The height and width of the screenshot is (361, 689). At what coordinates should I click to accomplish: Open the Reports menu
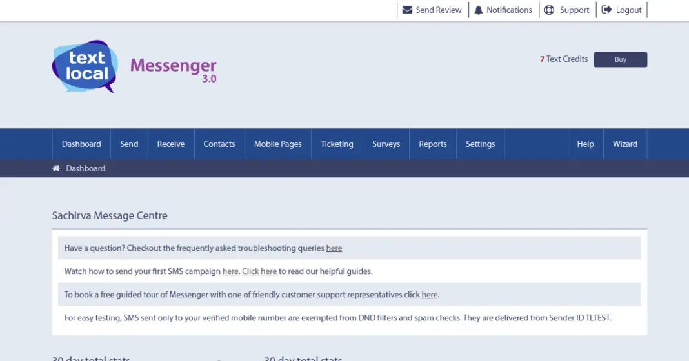click(433, 144)
